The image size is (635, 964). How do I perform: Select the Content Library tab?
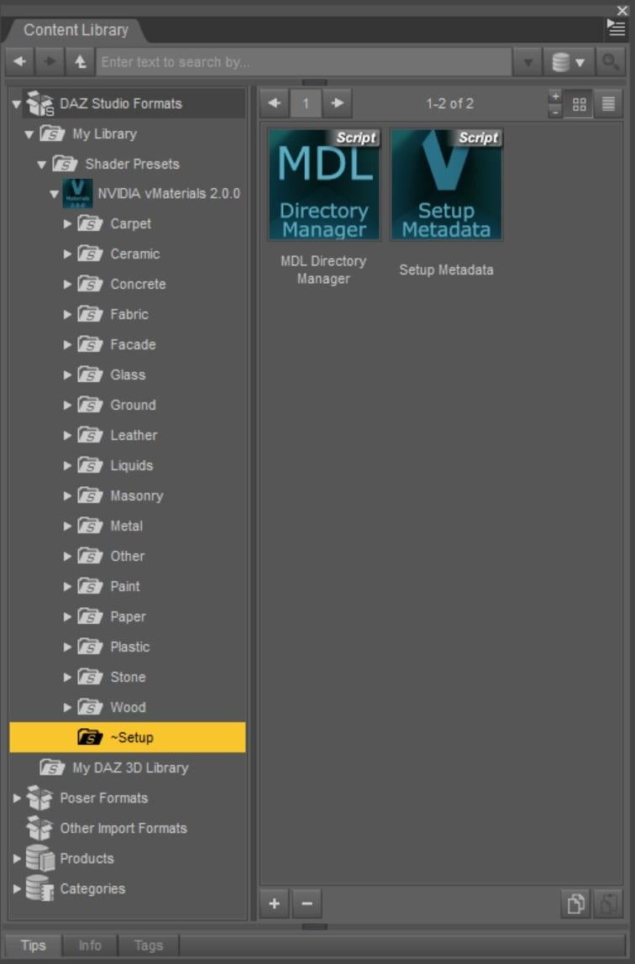click(x=76, y=29)
